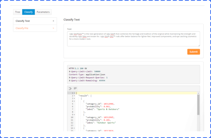The image size is (211, 138).
Task: Select the Classify tab
Action: (x=29, y=12)
